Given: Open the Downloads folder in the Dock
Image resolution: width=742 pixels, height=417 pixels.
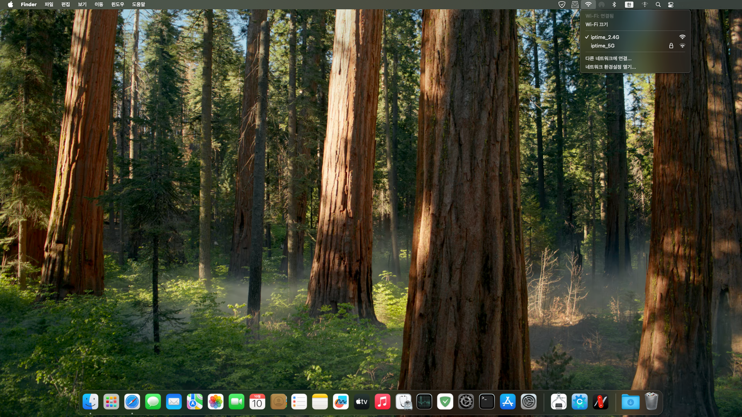Looking at the screenshot, I should (x=631, y=402).
